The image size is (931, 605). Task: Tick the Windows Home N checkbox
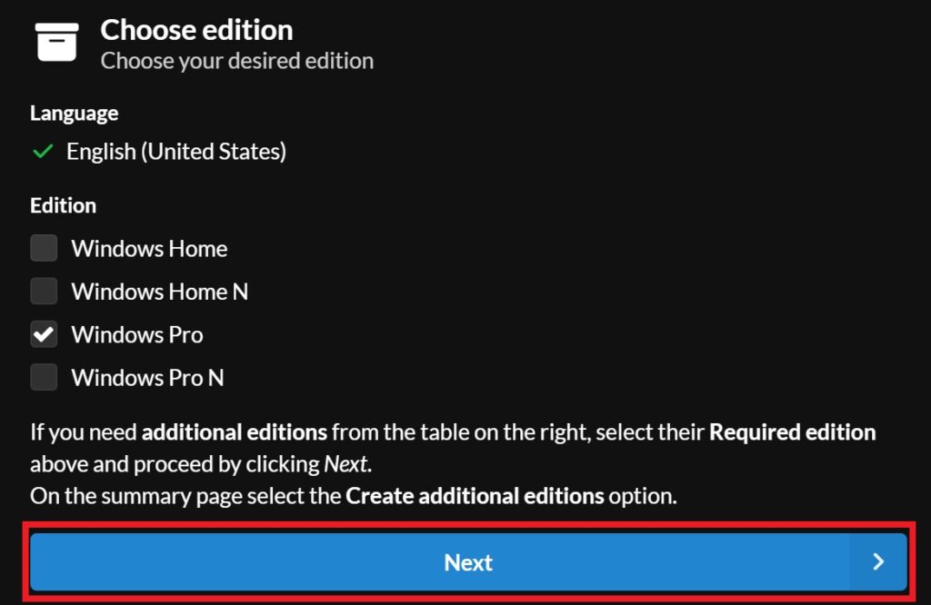click(44, 292)
